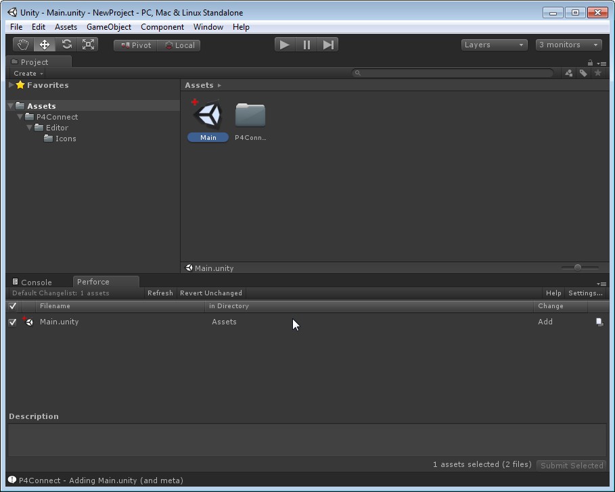Open the Help menu
Viewport: 615px width, 492px height.
[241, 27]
